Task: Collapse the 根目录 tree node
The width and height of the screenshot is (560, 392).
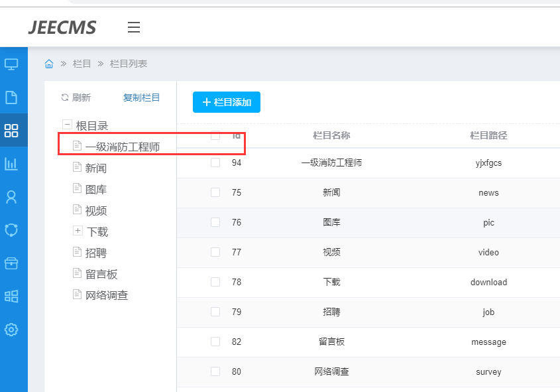Action: pyautogui.click(x=66, y=125)
